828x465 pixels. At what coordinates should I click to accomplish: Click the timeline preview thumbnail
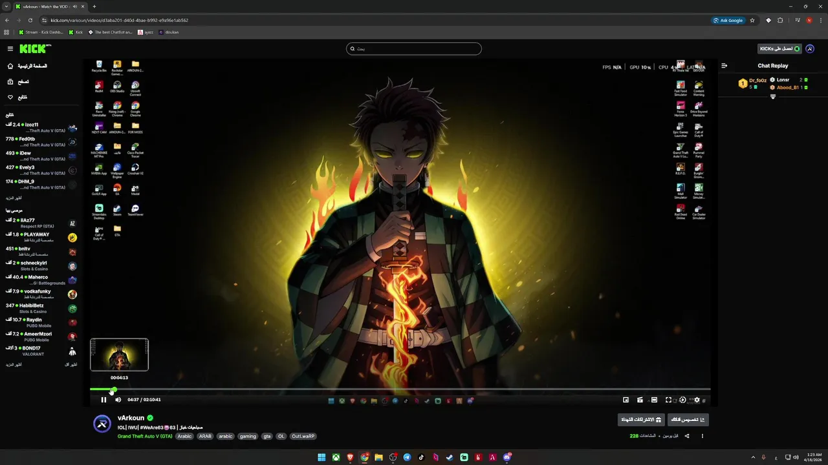[x=119, y=355]
